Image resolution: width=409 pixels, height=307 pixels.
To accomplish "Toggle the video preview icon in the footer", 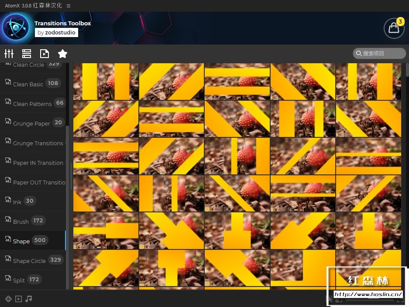I will (18, 299).
